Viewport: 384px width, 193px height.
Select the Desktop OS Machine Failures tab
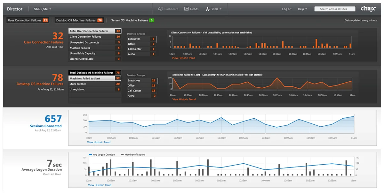click(x=79, y=20)
